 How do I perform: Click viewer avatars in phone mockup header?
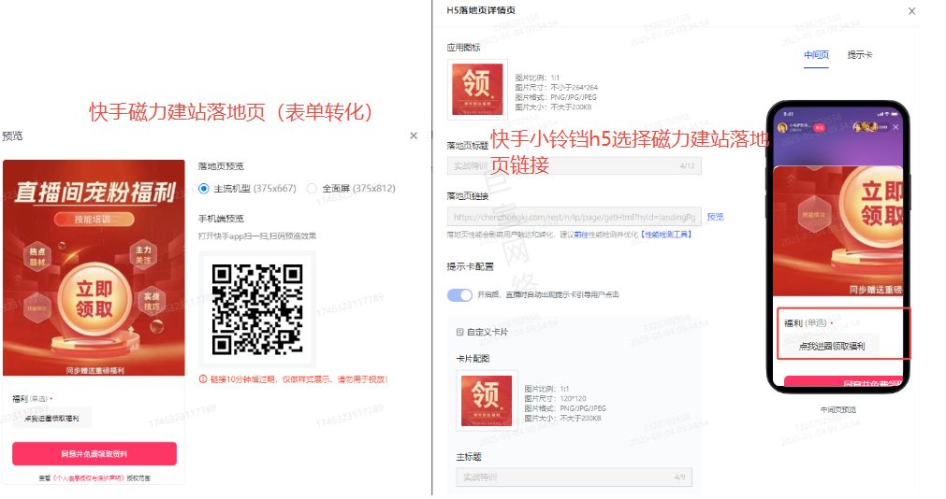865,127
